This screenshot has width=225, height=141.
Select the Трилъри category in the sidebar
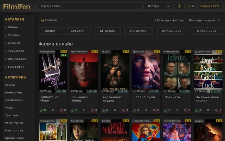[x=12, y=115]
